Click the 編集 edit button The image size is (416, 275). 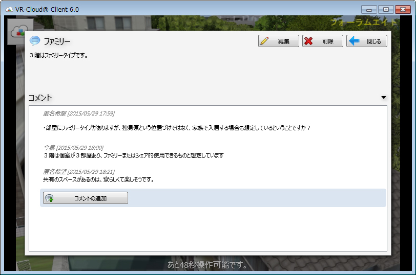click(279, 41)
